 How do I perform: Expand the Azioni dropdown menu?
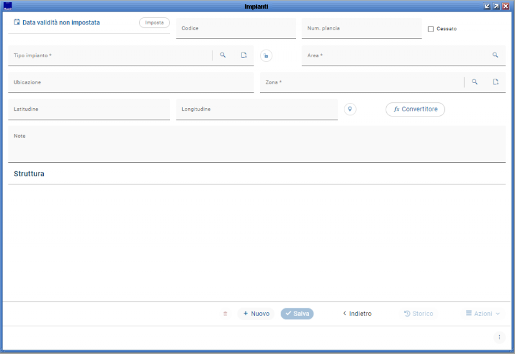pos(483,314)
